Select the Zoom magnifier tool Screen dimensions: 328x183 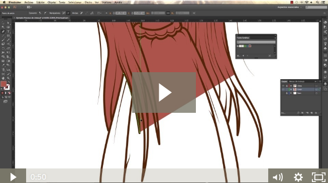8,78
